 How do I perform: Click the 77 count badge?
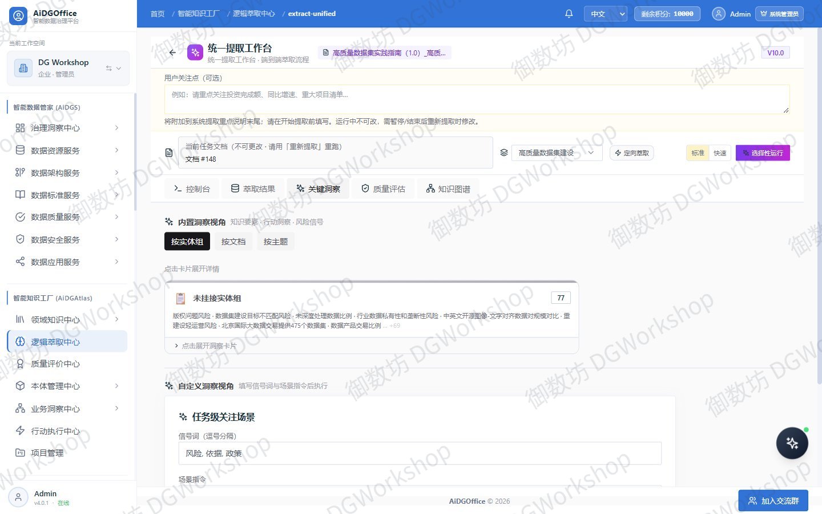coord(561,298)
